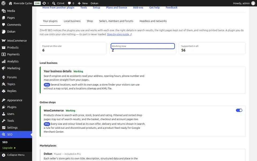Click the WordPress logo icon
The image size is (257, 161).
pyautogui.click(x=3, y=3)
